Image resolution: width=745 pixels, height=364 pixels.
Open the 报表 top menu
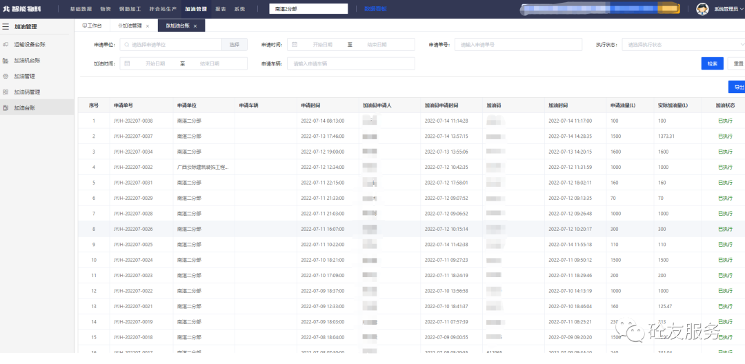coord(220,9)
